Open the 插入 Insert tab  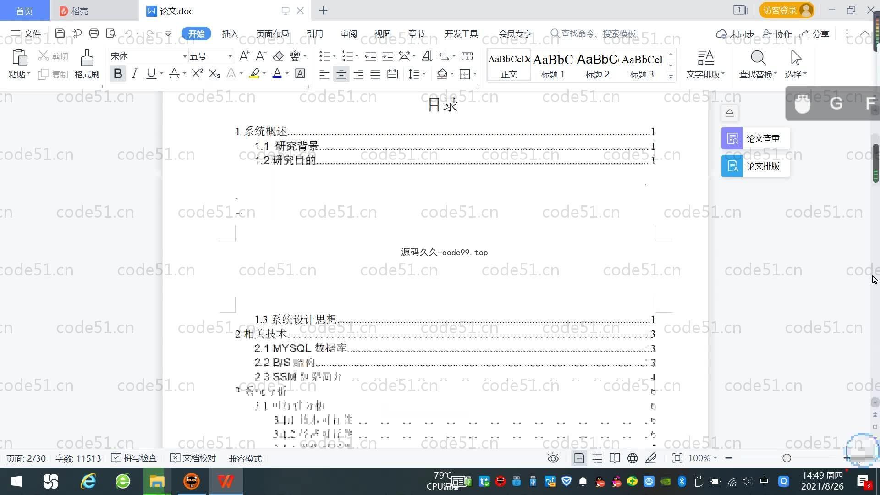tap(230, 33)
